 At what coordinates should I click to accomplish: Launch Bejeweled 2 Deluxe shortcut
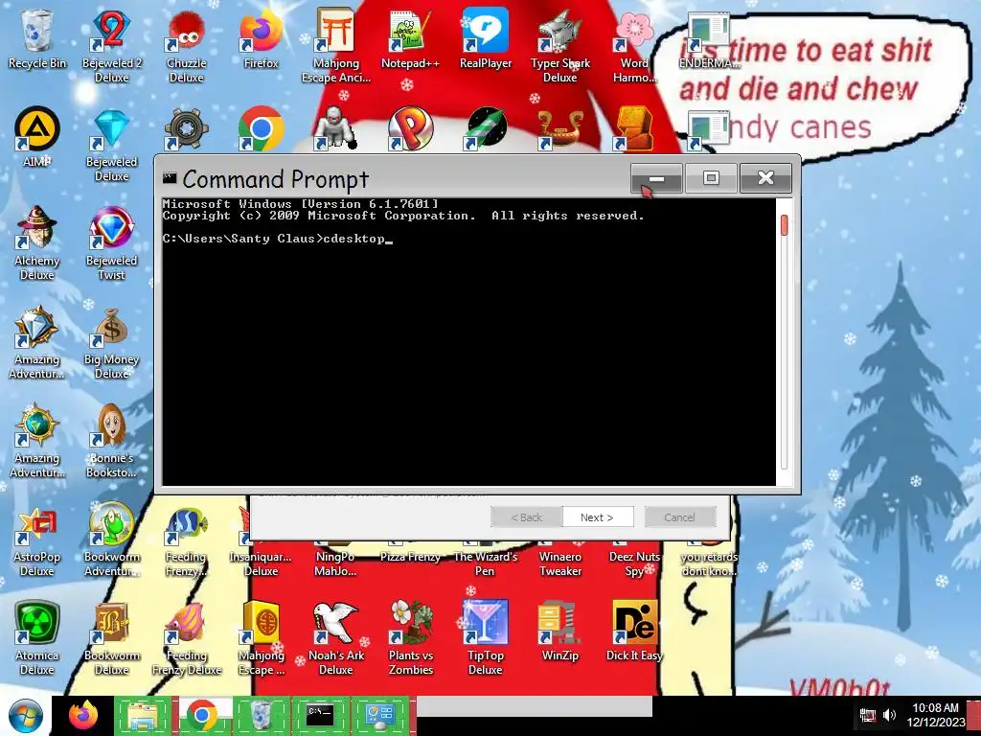coord(111,46)
